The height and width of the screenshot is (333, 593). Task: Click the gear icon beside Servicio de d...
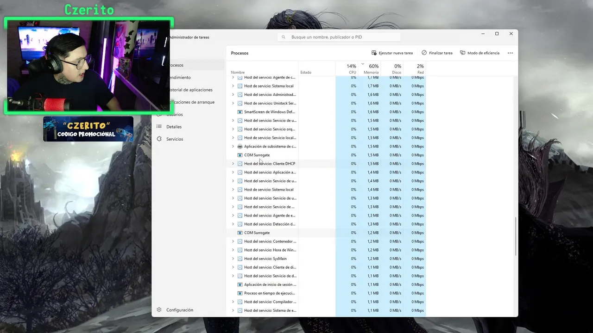[x=240, y=276]
